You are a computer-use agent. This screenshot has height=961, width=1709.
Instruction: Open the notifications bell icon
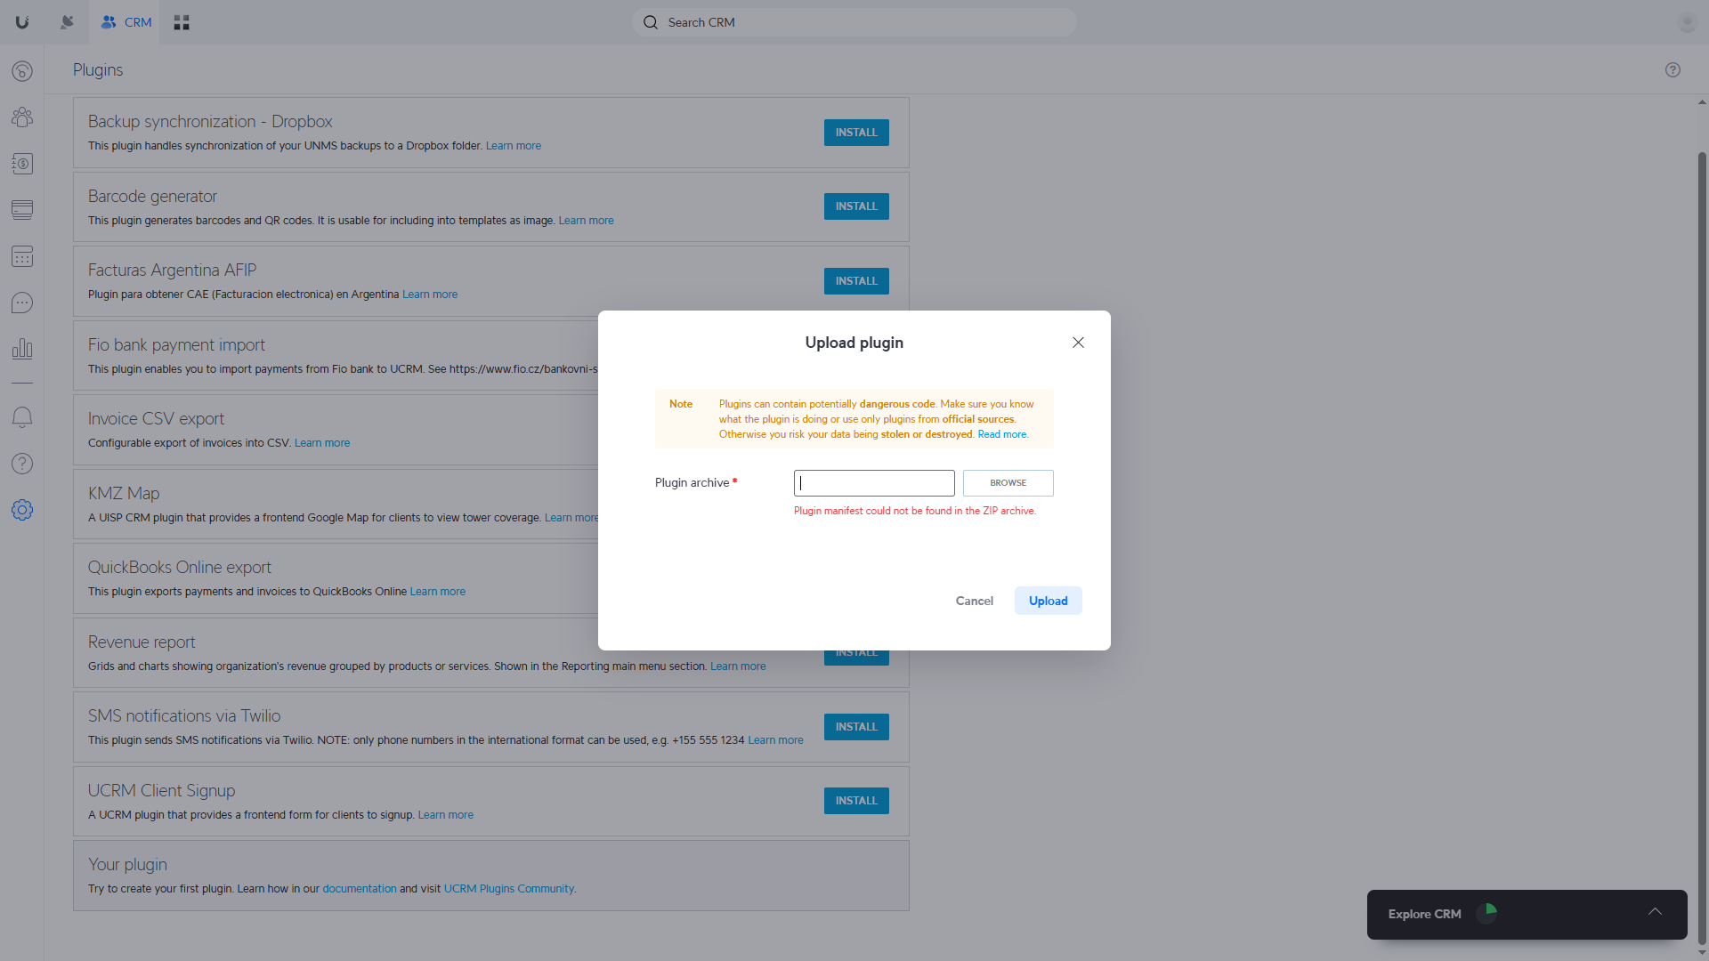pos(22,417)
